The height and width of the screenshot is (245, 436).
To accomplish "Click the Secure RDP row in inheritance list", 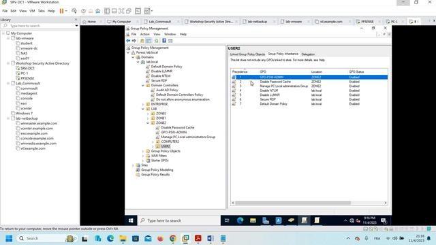I will [309, 99].
